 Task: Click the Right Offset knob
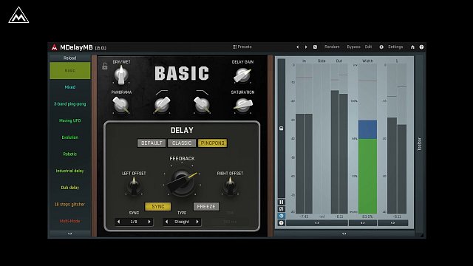pyautogui.click(x=230, y=186)
